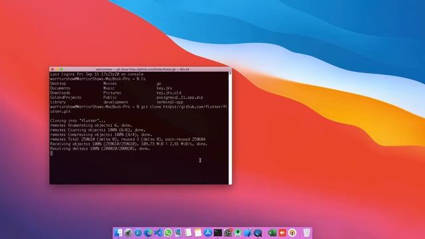Click 'Documents' in ls output
The height and width of the screenshot is (239, 425).
60,88
